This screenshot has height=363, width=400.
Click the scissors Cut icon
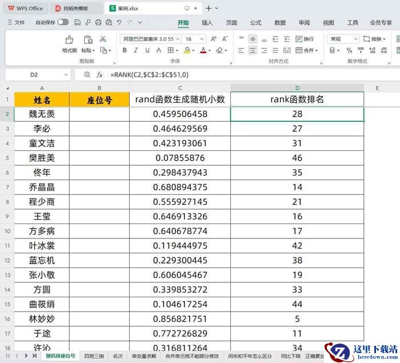click(x=103, y=39)
